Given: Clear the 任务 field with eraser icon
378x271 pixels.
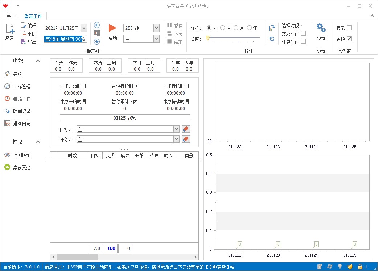Looking at the screenshot, I should 185,139.
